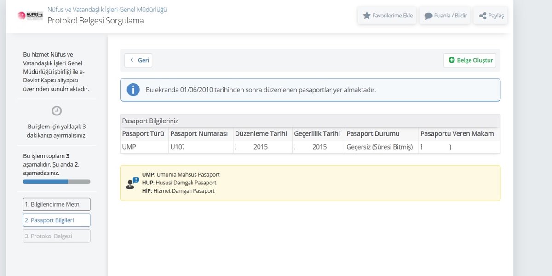Screen dimensions: 552x276
Task: Select step 3. Protokol Belgesi
Action: pos(57,236)
